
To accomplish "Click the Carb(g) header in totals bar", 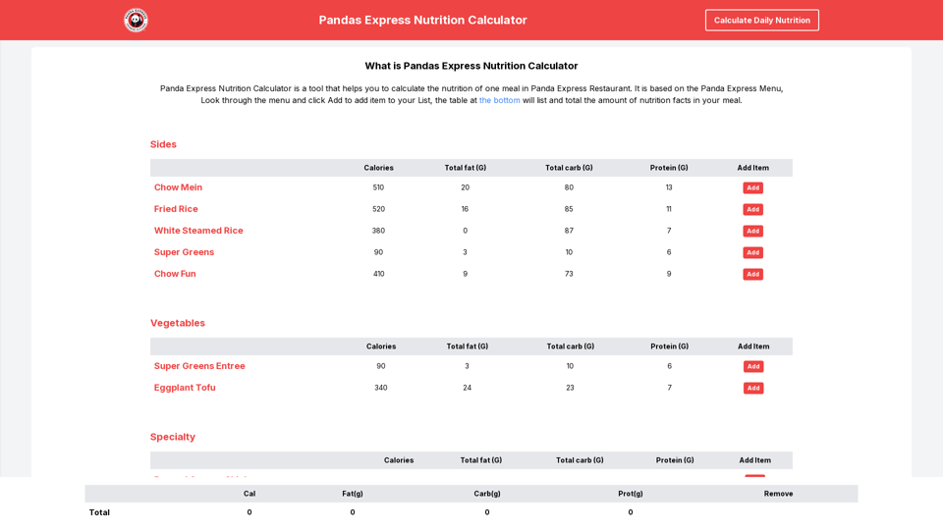I will click(487, 494).
